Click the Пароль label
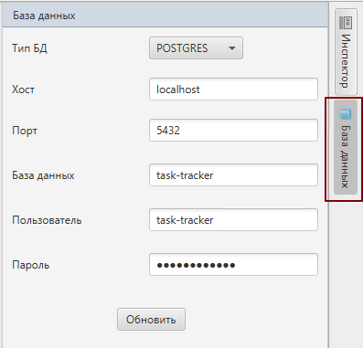The width and height of the screenshot is (363, 348). [x=31, y=265]
